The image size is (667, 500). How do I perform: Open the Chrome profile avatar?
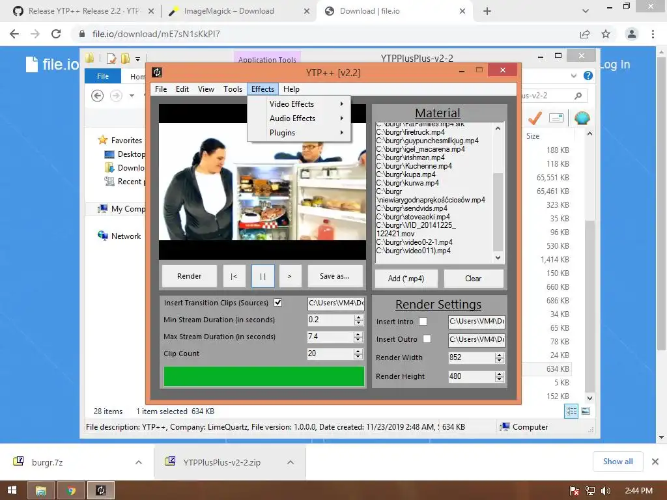click(x=632, y=34)
